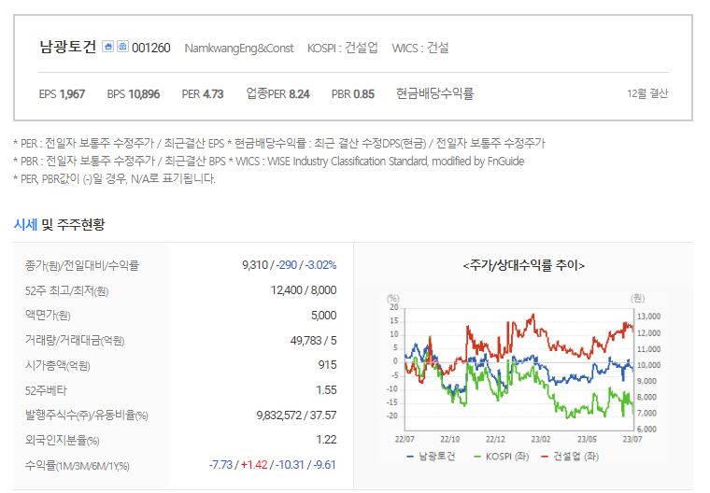
Task: Click the WICS : 건설 classification
Action: pos(420,48)
